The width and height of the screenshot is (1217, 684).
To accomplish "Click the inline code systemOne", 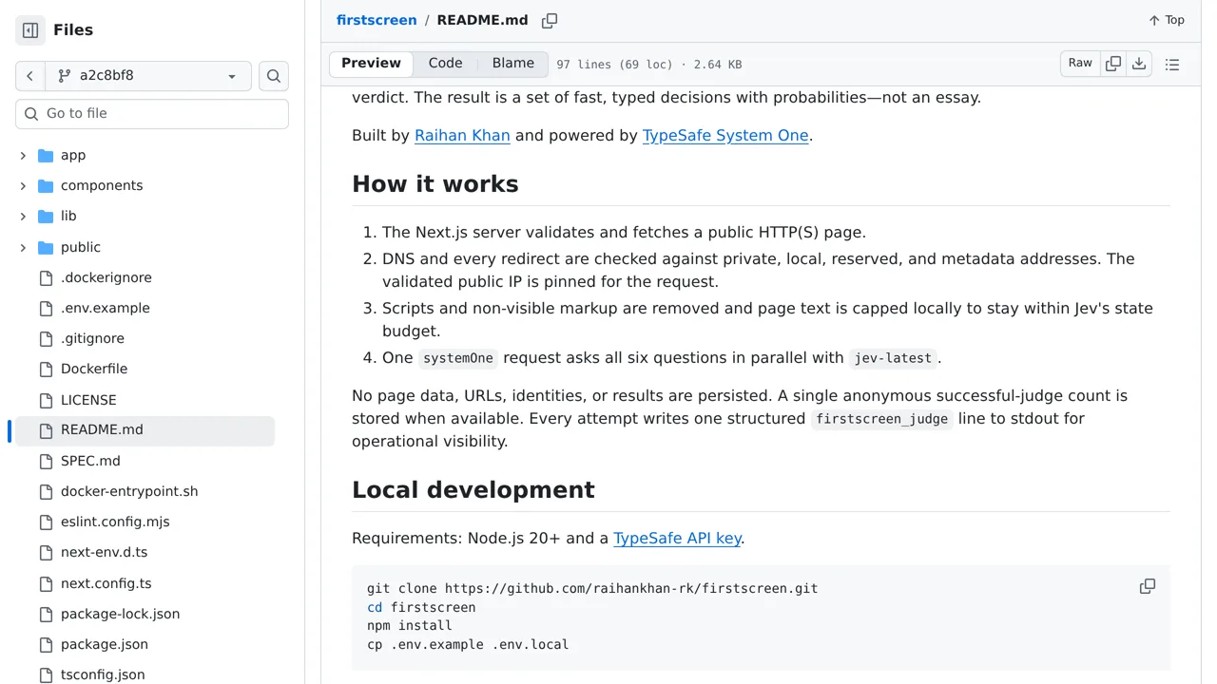I will pos(458,358).
